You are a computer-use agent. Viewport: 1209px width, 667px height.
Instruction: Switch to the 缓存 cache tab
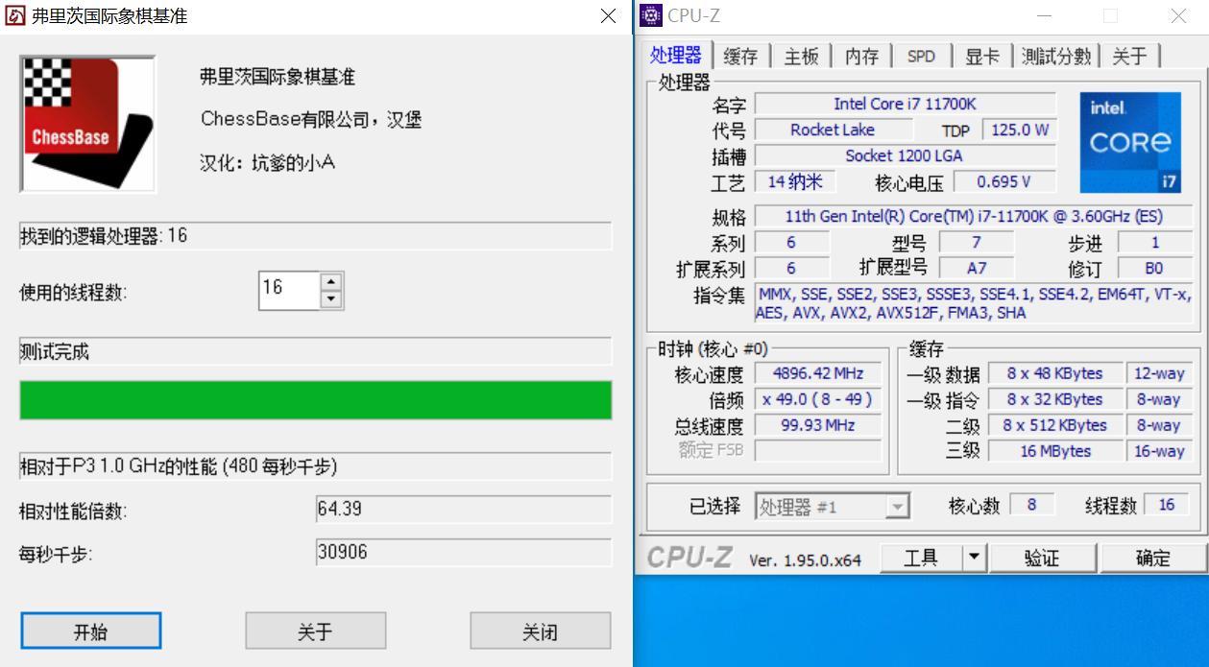(x=740, y=56)
